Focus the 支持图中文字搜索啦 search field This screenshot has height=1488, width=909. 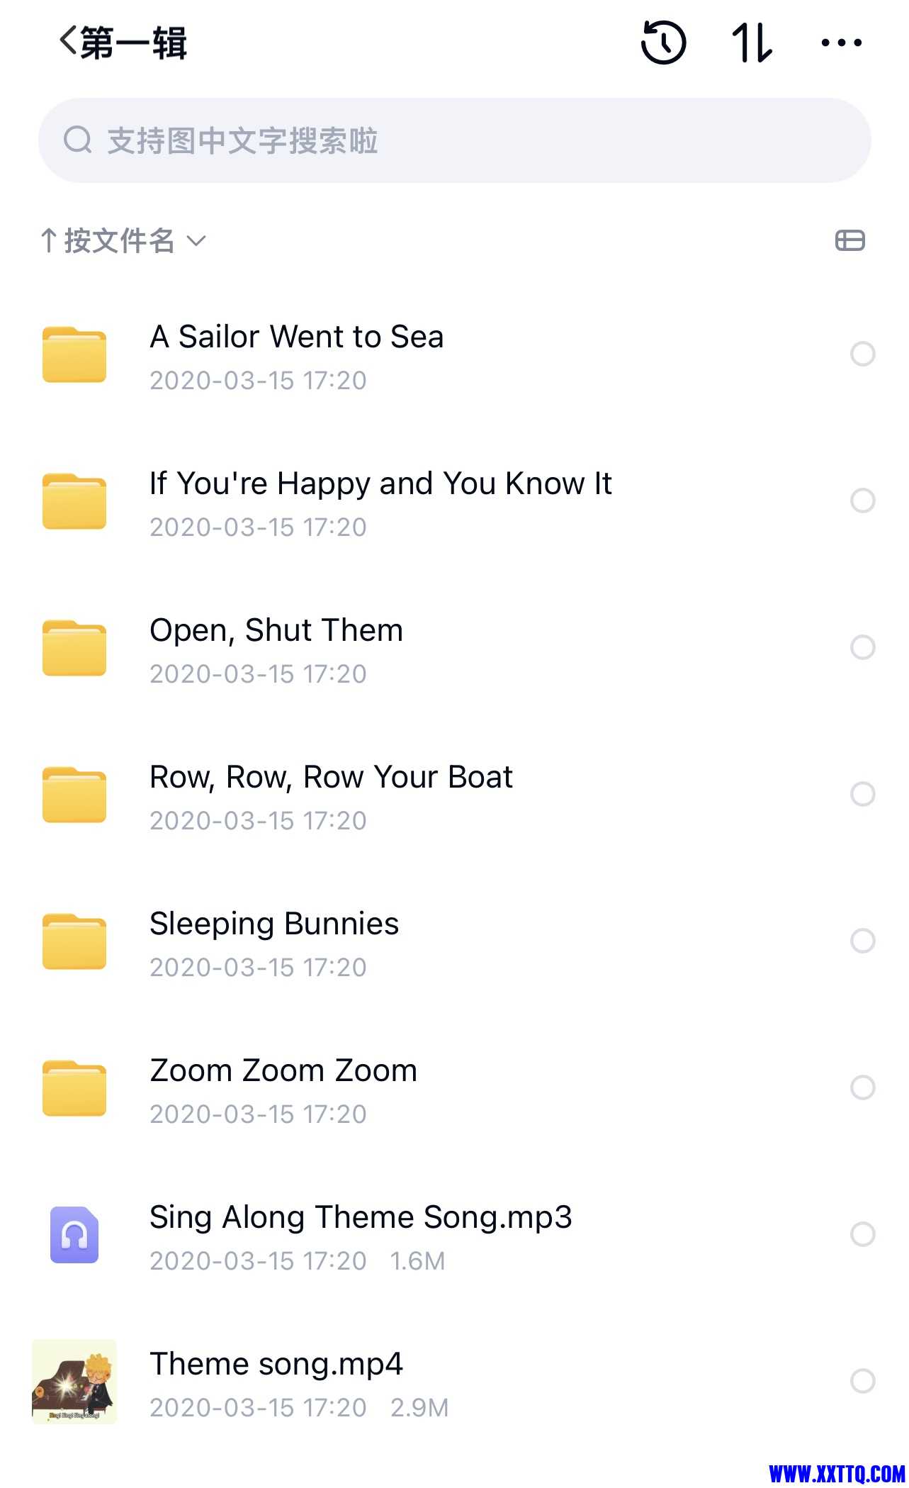[x=454, y=140]
